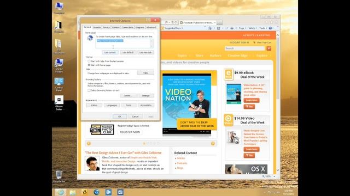Click the carousel right arrow button
This screenshot has height=196, width=350.
[x=213, y=143]
